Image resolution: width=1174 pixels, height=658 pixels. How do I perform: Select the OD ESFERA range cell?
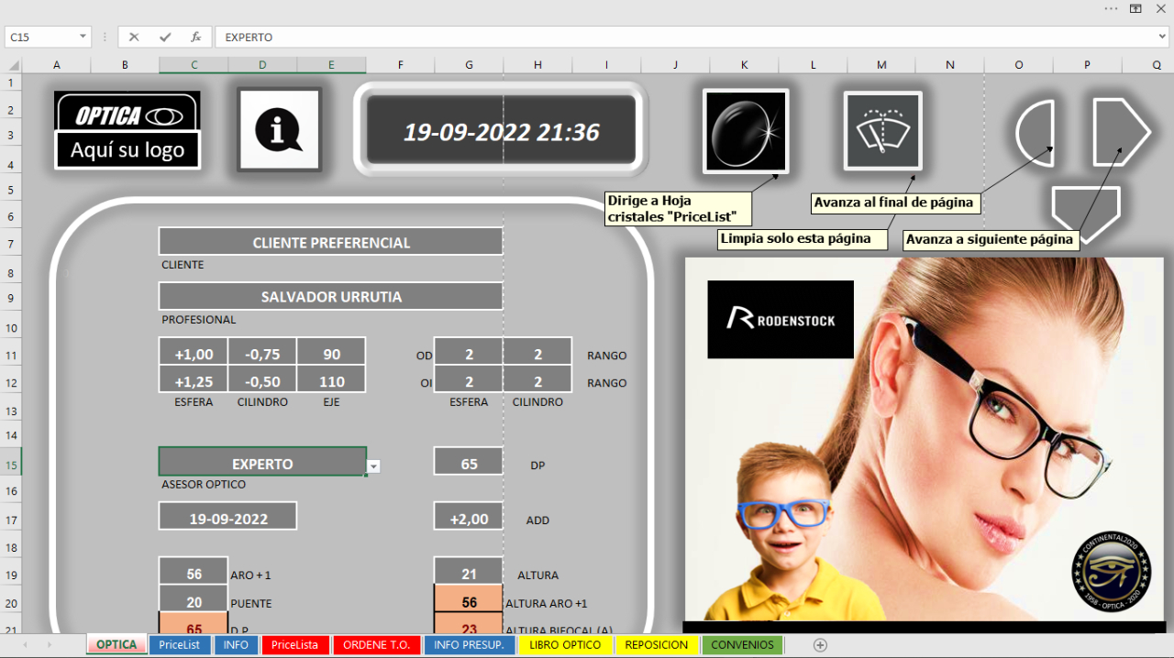(469, 354)
